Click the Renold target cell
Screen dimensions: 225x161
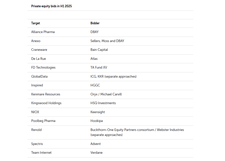click(36, 130)
